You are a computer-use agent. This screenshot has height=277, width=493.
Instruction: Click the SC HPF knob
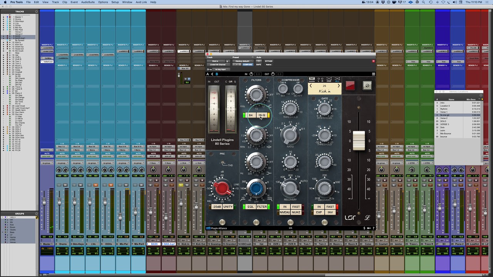[298, 89]
